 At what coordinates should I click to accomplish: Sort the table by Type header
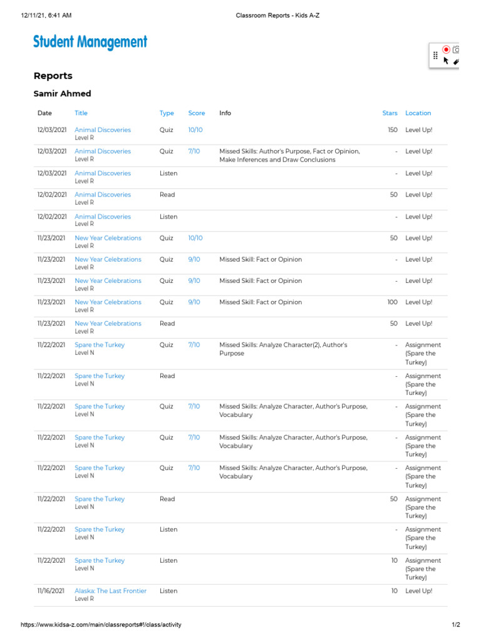point(167,113)
